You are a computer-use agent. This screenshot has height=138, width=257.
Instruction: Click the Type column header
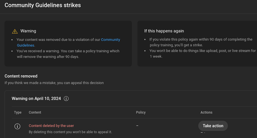coord(18,112)
